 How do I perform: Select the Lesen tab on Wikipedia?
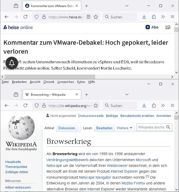[x=87, y=128]
